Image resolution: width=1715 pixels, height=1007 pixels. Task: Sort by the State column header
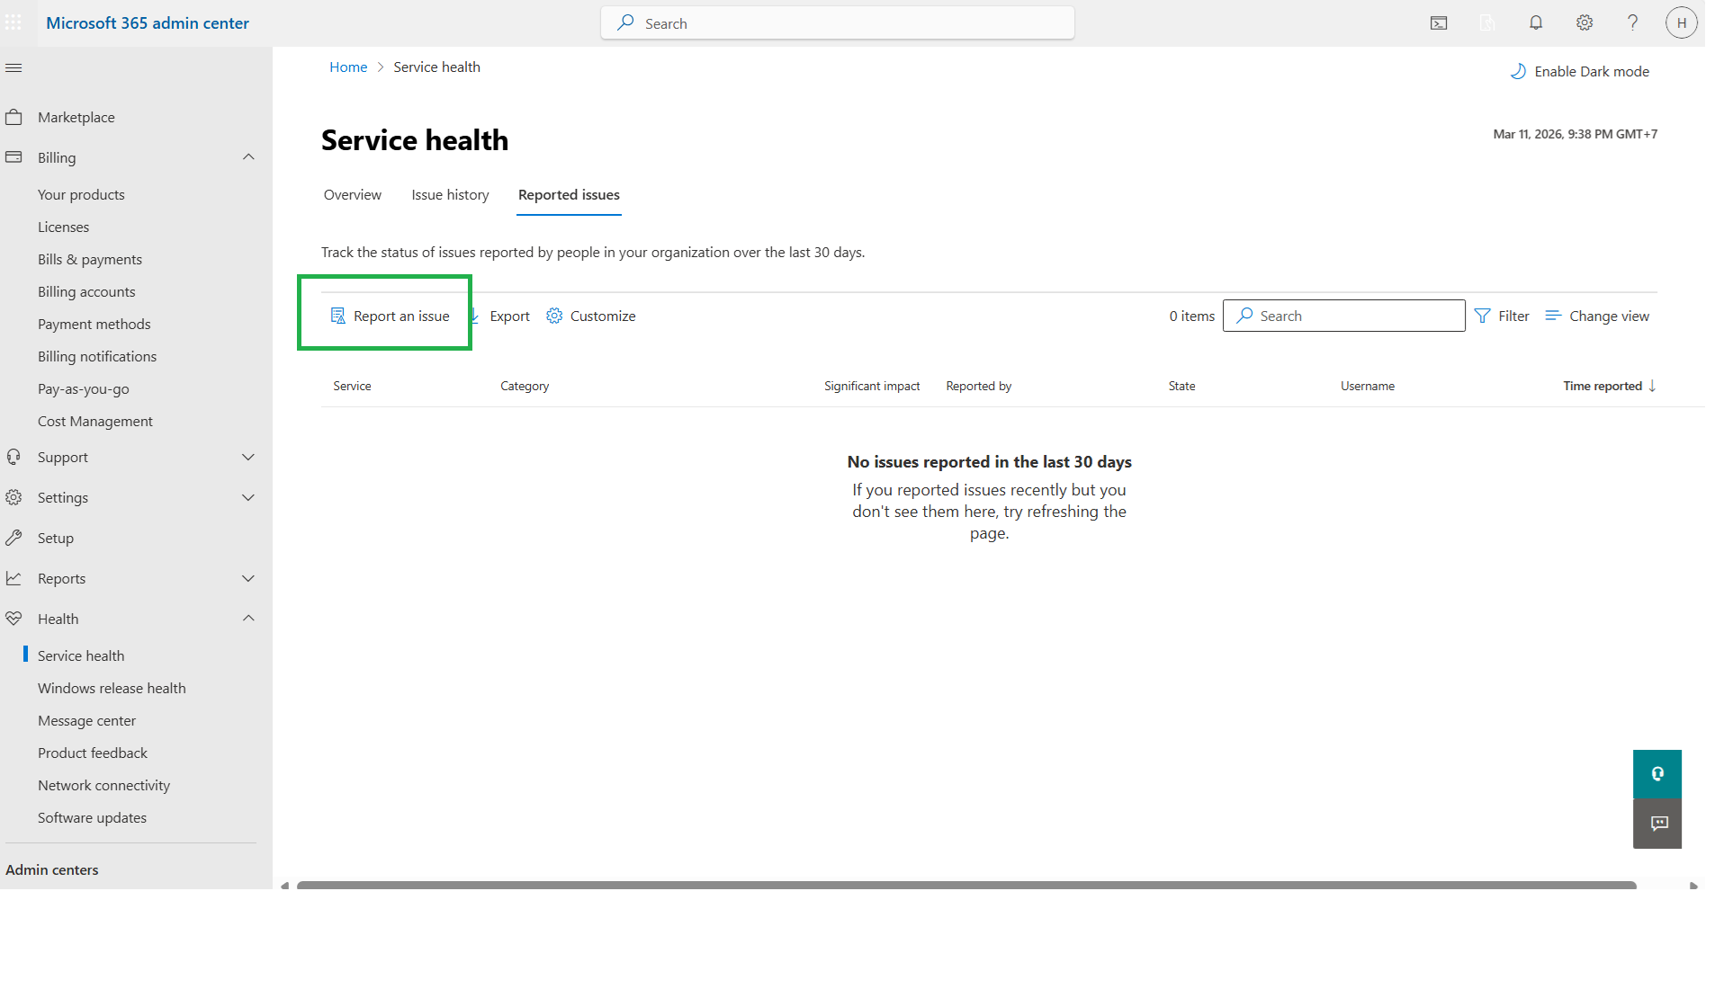tap(1181, 386)
